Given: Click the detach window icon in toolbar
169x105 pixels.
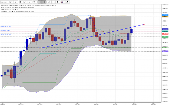Looking at the screenshot, I should [67, 2].
